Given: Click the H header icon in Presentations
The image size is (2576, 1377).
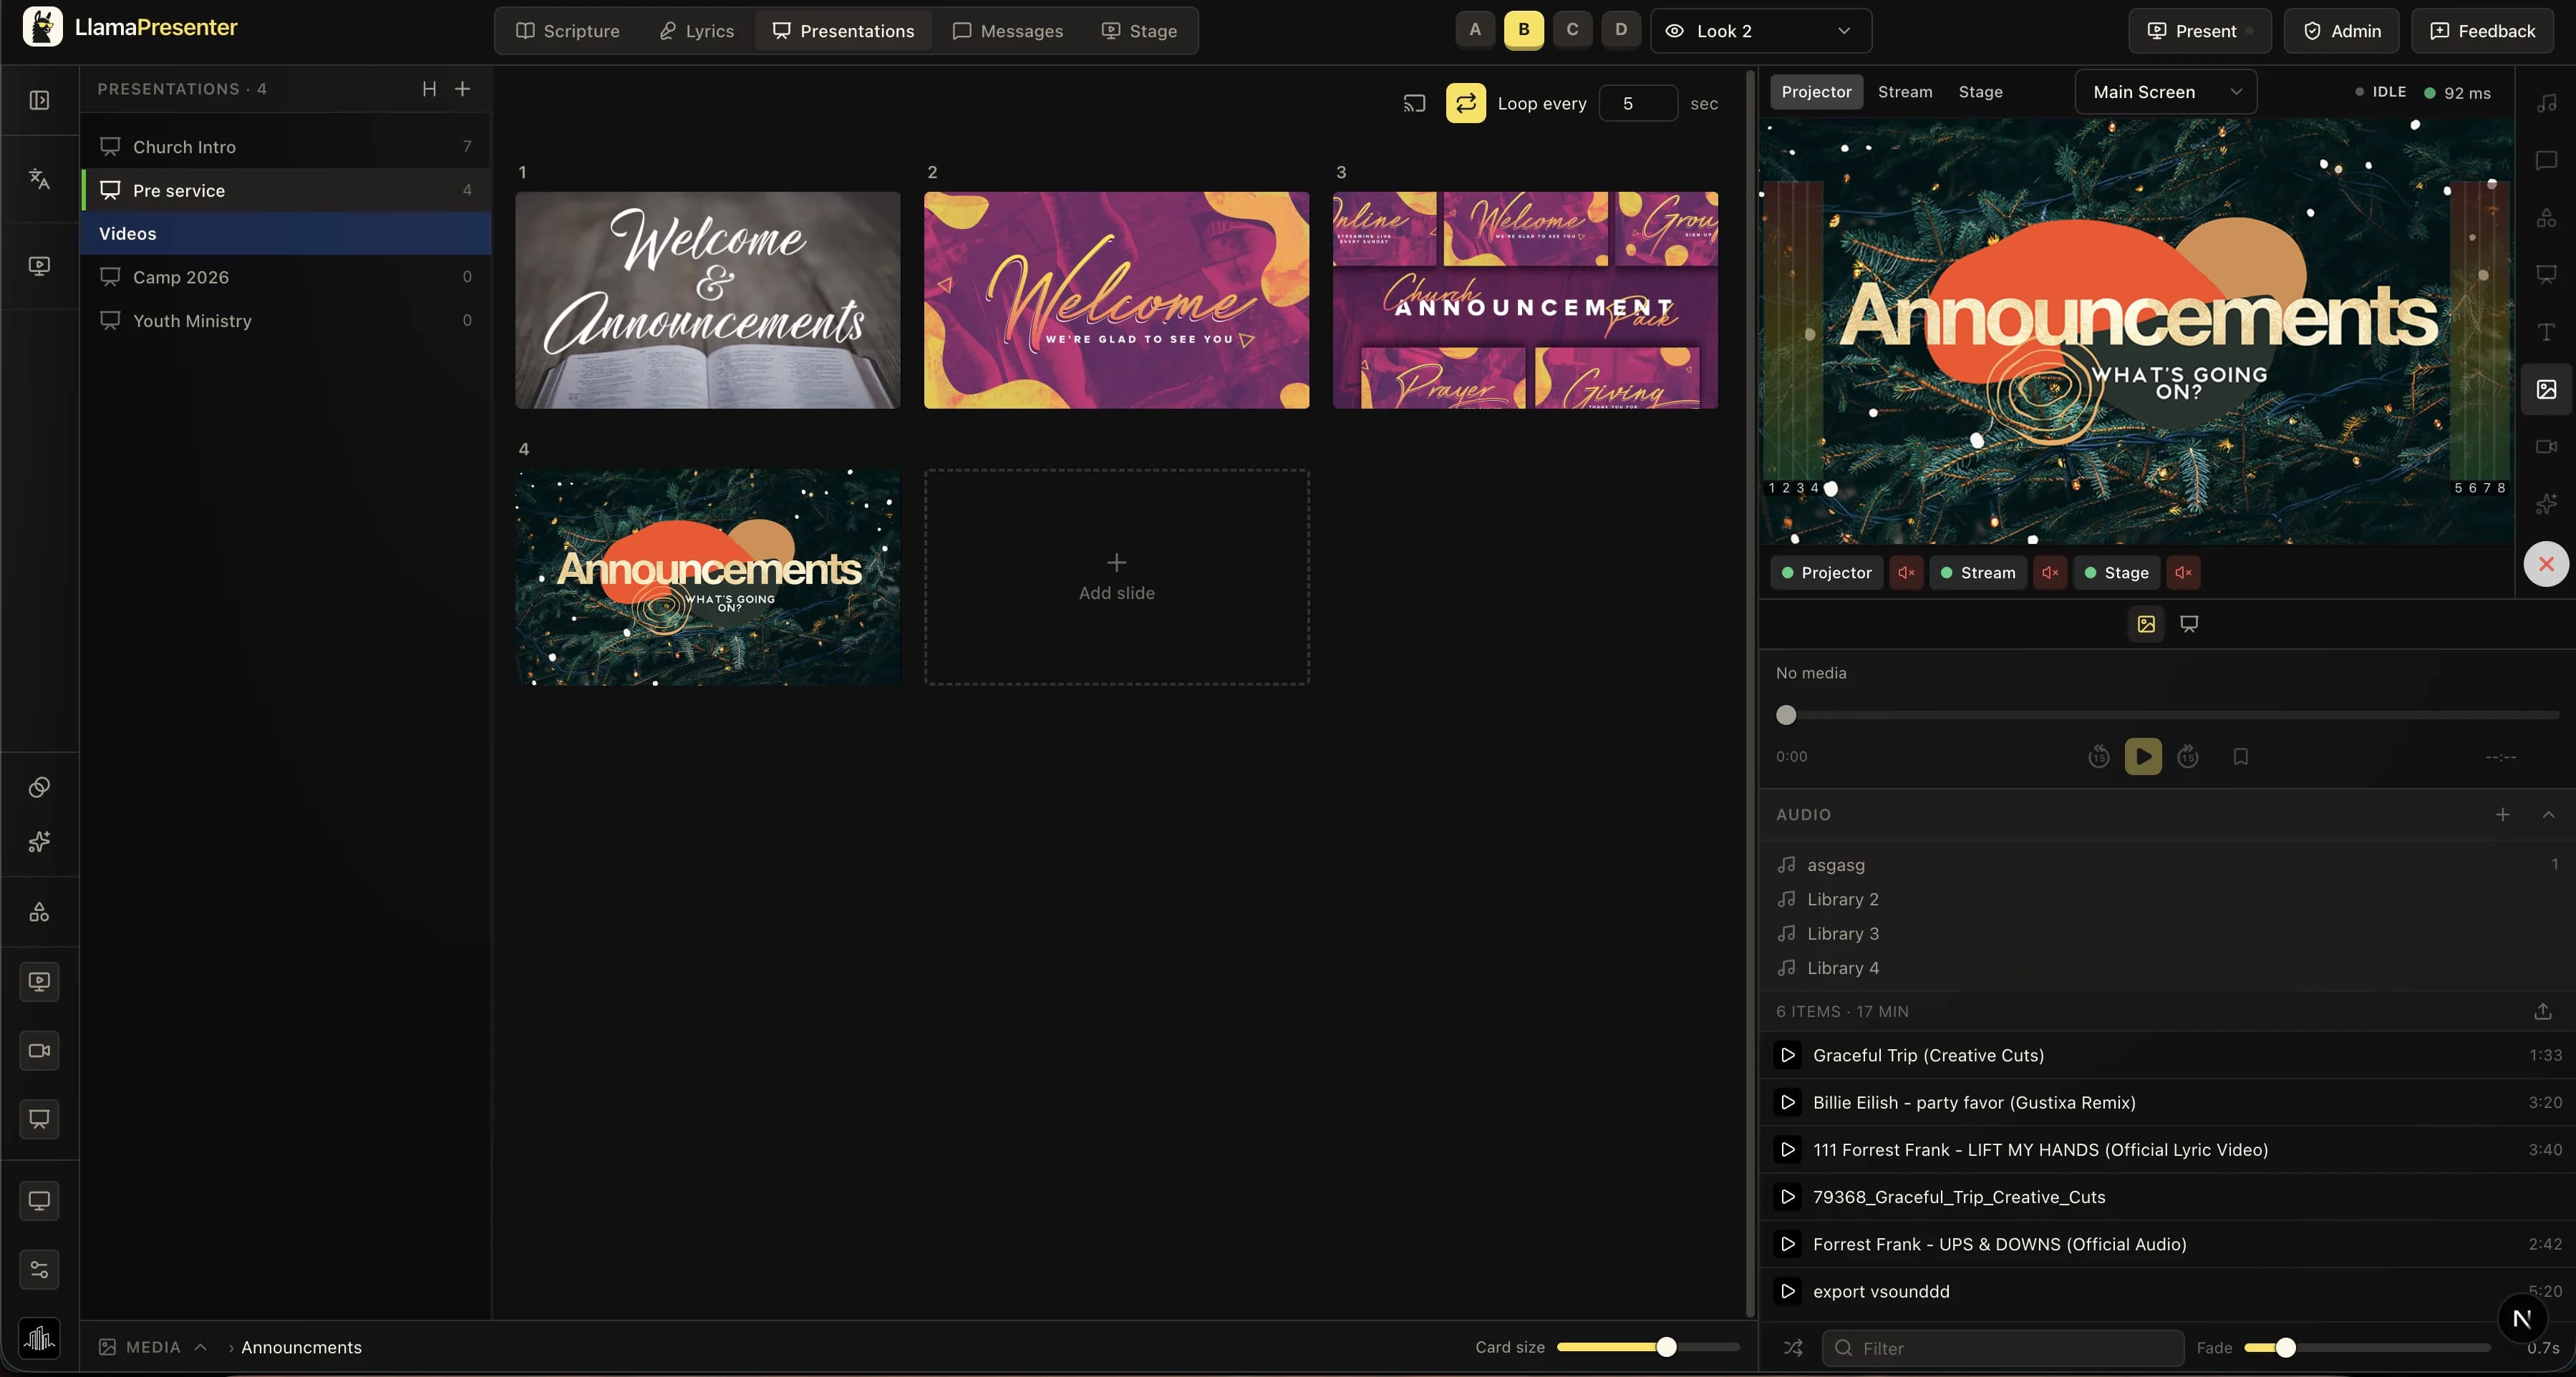Looking at the screenshot, I should click(x=429, y=89).
